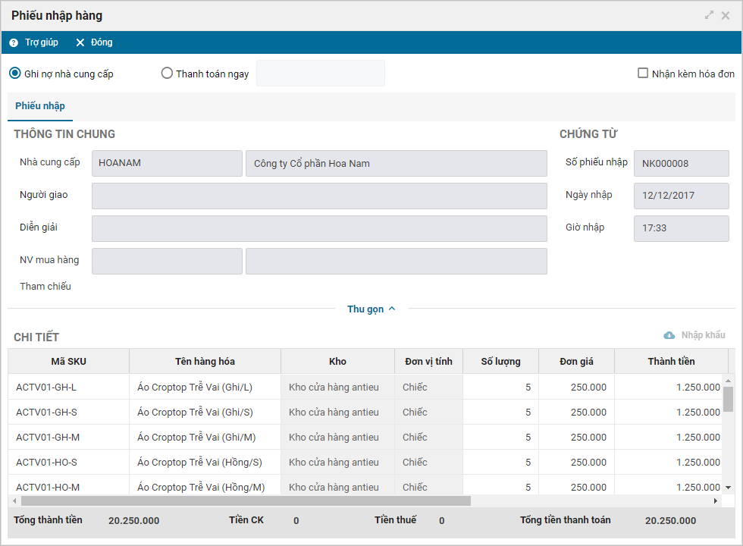The image size is (743, 546).
Task: Click the Đóng X icon in toolbar
Action: tap(80, 42)
